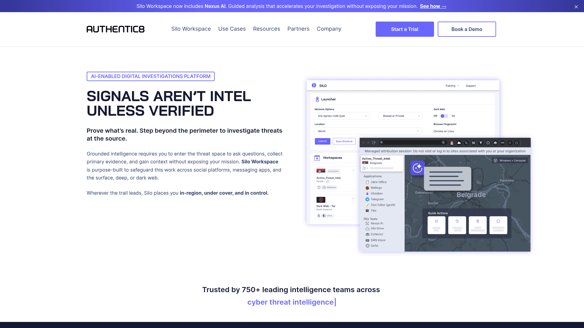
Task: Open the Silo Workspace menu
Action: pos(191,29)
